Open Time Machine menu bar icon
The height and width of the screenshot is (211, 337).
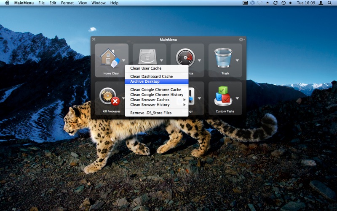[283, 3]
